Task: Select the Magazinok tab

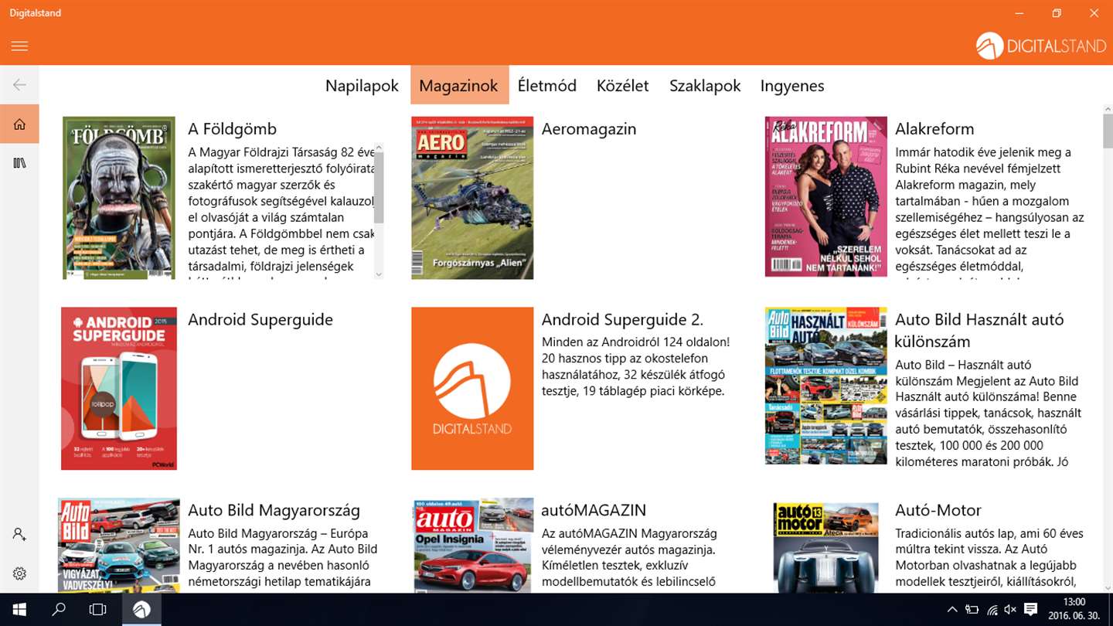Action: pyautogui.click(x=458, y=86)
